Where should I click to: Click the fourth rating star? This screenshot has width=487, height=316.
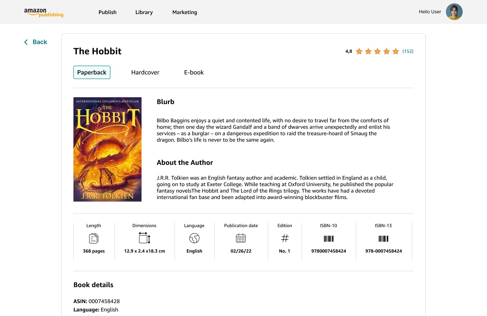(387, 51)
